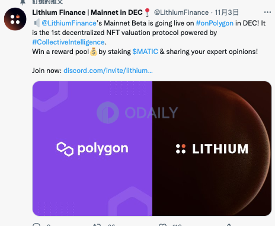Click the pinned tweet pin icon
Viewport: 275px width, 226px height.
(x=23, y=2)
